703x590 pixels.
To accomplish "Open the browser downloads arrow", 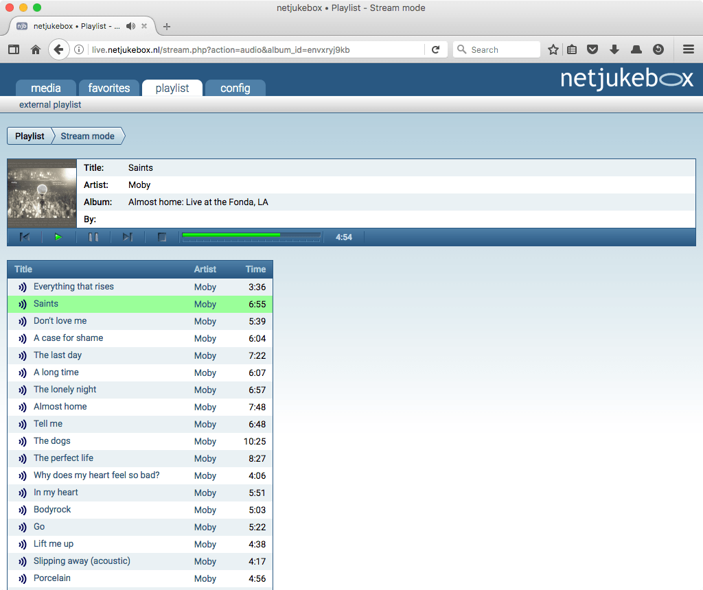I will tap(614, 49).
